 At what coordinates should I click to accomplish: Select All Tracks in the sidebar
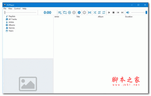tap(13, 19)
